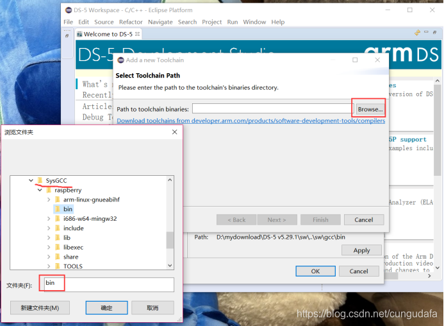Click Cancel in Add a new Toolchain wizard

[363, 220]
